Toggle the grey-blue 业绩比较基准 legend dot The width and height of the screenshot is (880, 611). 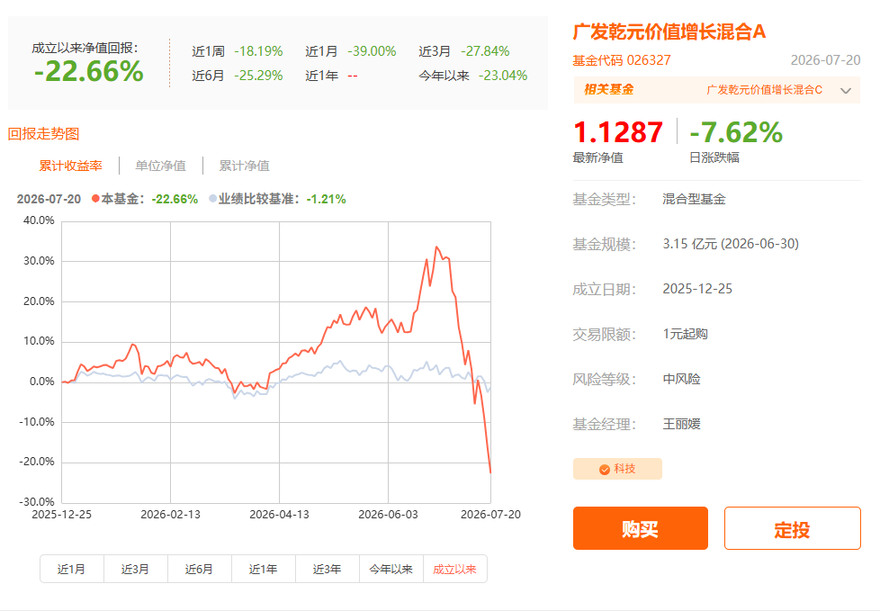click(212, 199)
